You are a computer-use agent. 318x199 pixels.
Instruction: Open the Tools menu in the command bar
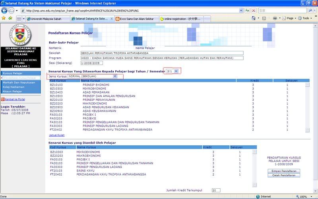(305, 18)
